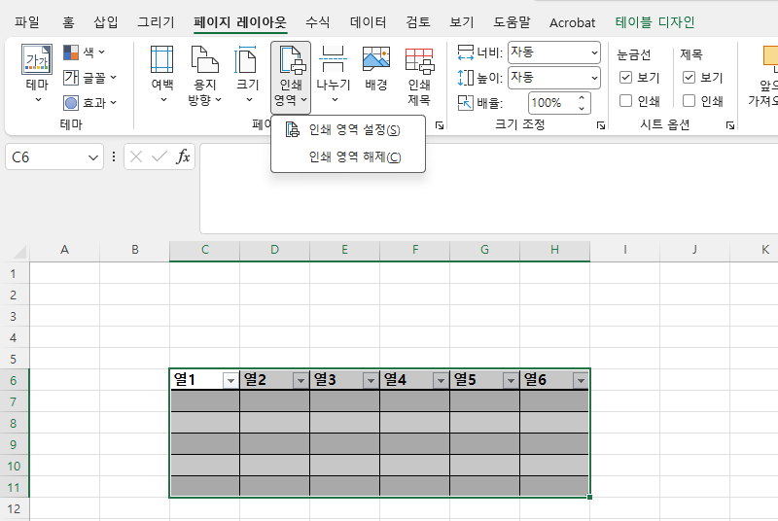
Task: Switch to the 데이터 tab
Action: coord(369,21)
